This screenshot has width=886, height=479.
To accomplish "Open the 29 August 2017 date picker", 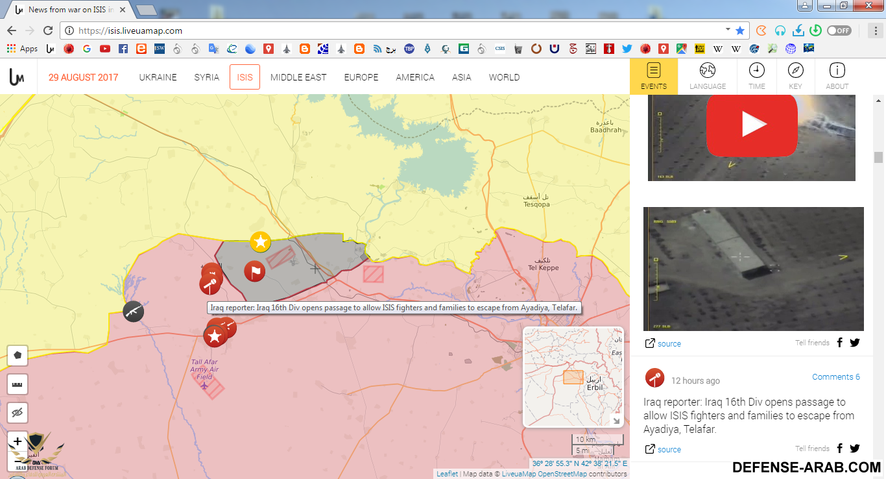I will point(83,77).
